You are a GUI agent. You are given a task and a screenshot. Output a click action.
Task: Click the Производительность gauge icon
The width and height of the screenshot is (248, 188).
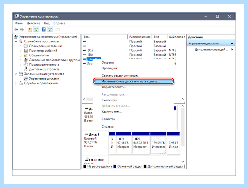(26, 64)
